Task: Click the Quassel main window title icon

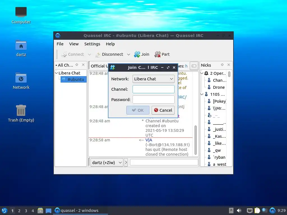Action: pyautogui.click(x=58, y=36)
